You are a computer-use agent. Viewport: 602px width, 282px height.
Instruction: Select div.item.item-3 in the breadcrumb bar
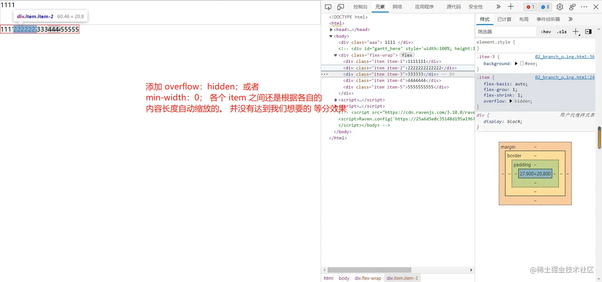pos(402,278)
